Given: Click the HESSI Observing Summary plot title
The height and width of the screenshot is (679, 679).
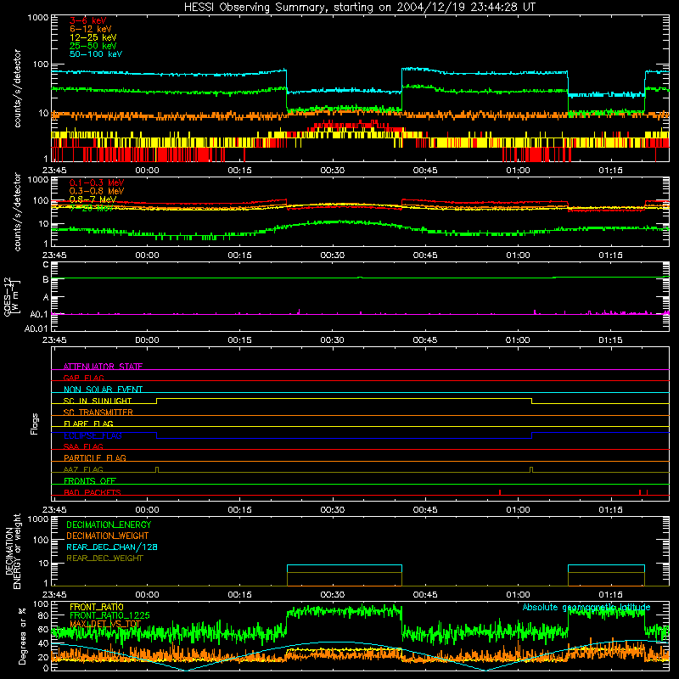Looking at the screenshot, I should tap(359, 8).
